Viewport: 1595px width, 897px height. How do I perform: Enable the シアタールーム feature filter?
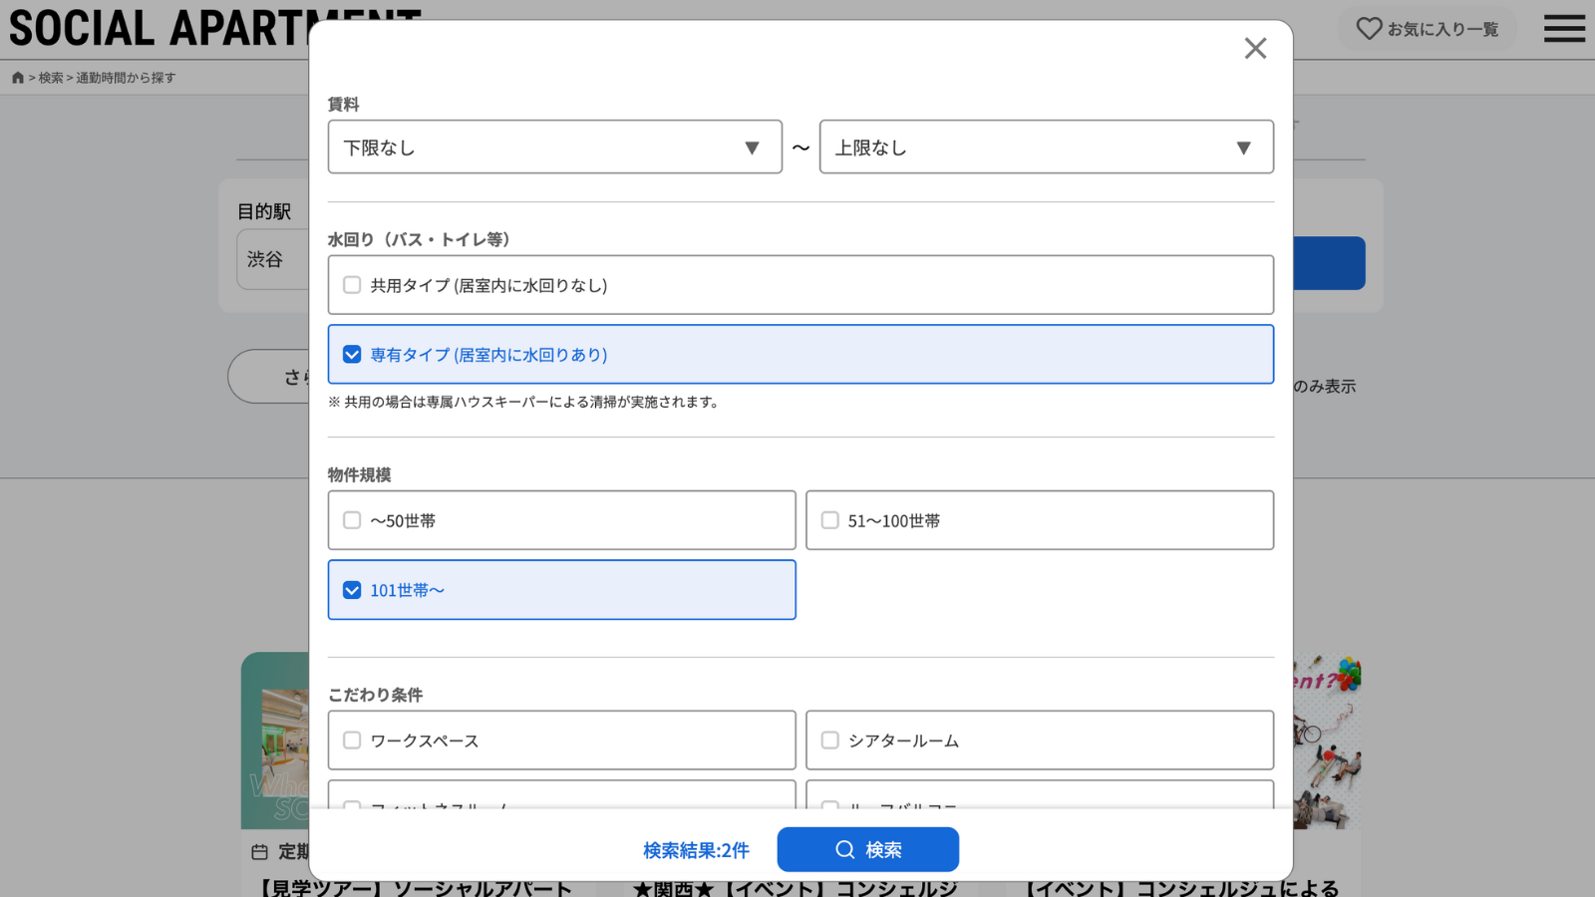coord(829,741)
